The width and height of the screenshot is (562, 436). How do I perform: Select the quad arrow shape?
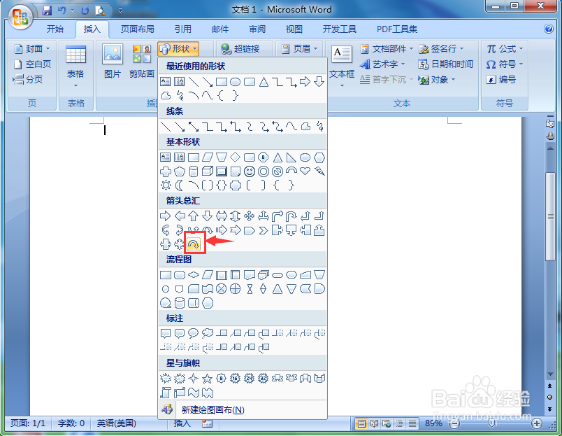(x=249, y=216)
